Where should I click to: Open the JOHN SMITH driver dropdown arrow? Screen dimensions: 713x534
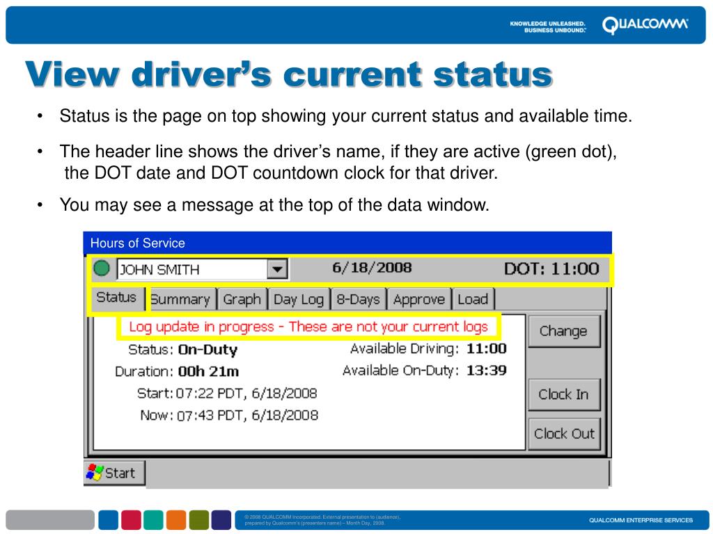[277, 269]
